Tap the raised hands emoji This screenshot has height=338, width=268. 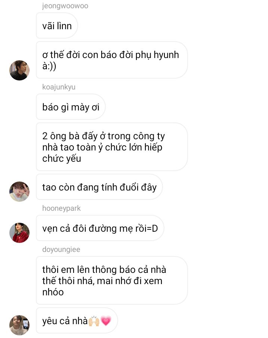pos(94,321)
